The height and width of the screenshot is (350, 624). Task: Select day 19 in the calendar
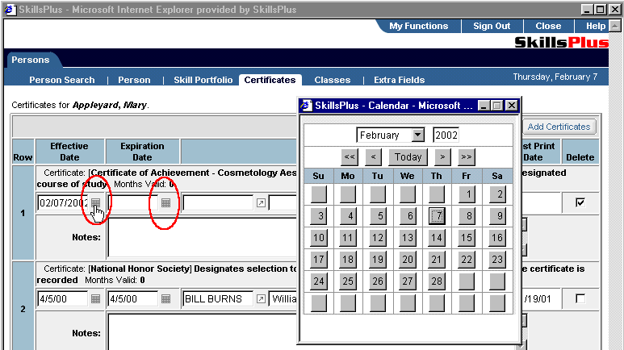pyautogui.click(x=378, y=260)
